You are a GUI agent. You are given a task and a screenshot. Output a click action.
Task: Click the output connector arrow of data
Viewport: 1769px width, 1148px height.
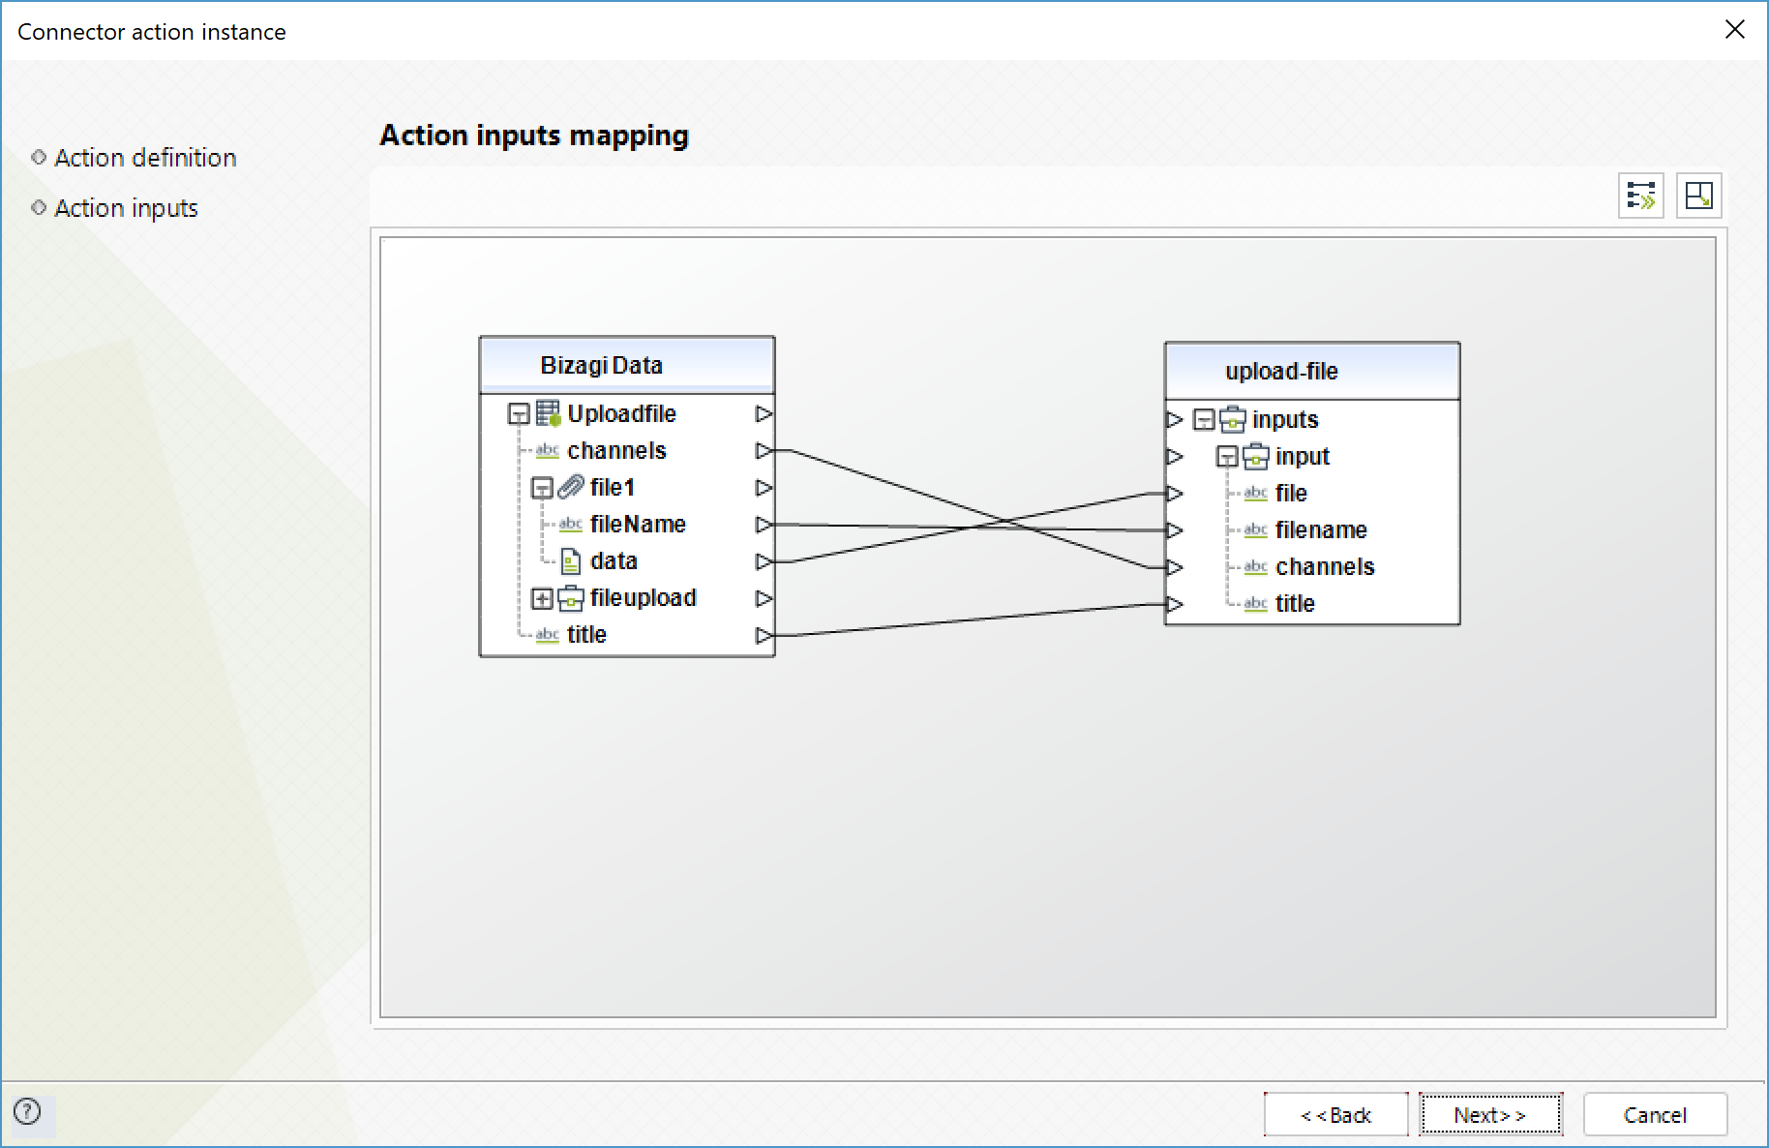[x=764, y=561]
